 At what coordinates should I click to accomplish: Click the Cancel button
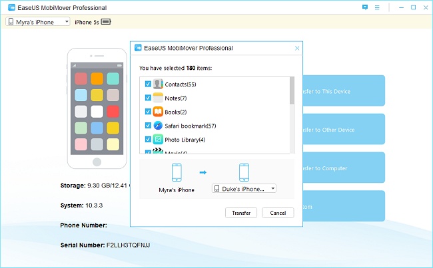278,213
